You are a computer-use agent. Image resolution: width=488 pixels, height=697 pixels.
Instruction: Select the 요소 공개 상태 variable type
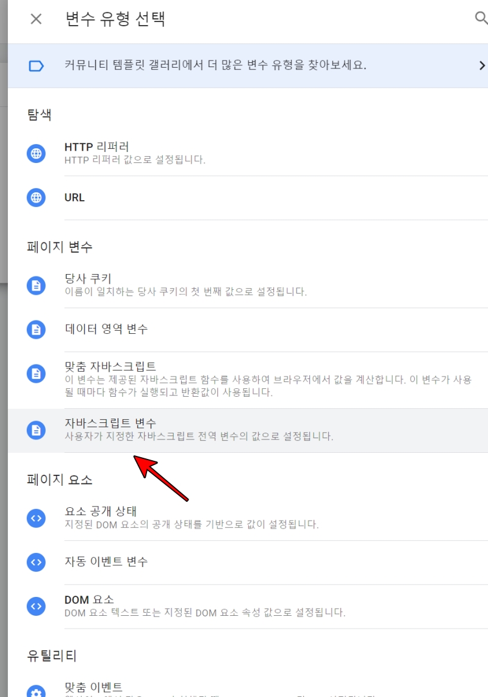244,519
